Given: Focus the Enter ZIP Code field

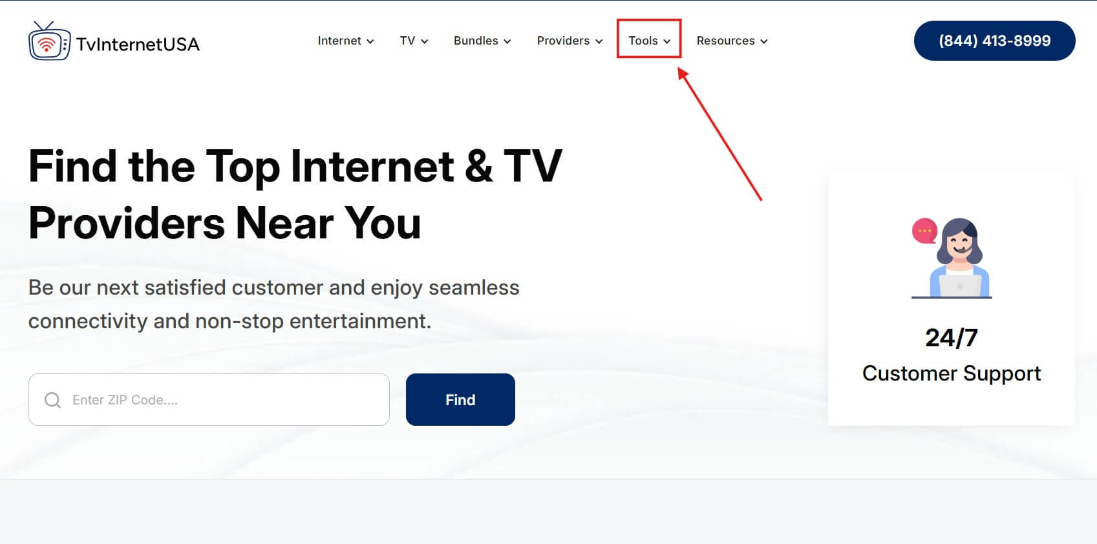Looking at the screenshot, I should 209,399.
